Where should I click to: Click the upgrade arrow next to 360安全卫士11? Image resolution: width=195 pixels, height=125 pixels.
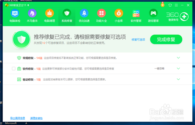click(28, 5)
